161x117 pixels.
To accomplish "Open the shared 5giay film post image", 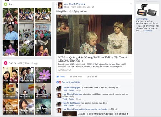I will (94, 34).
